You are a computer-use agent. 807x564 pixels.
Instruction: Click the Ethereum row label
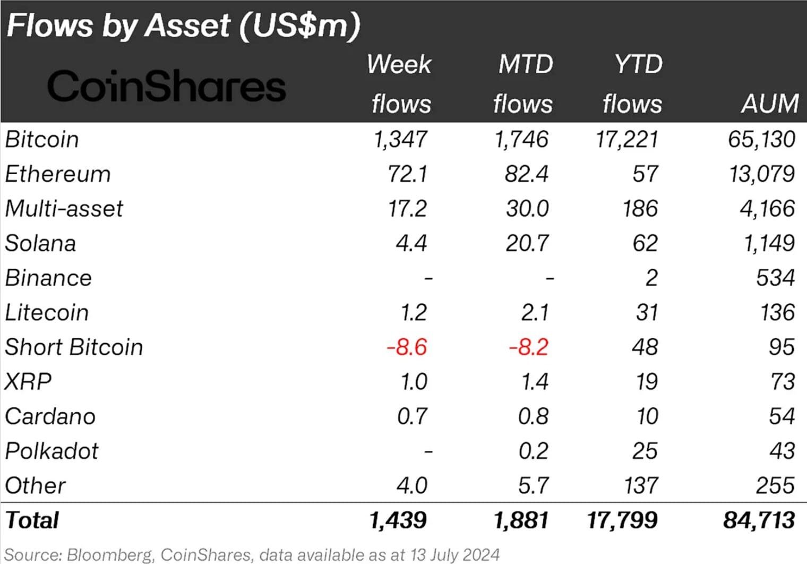58,174
